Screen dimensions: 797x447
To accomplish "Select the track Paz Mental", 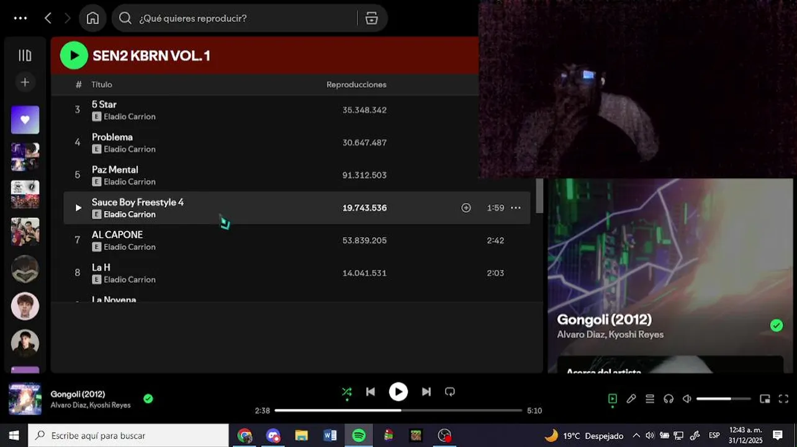I will point(297,175).
